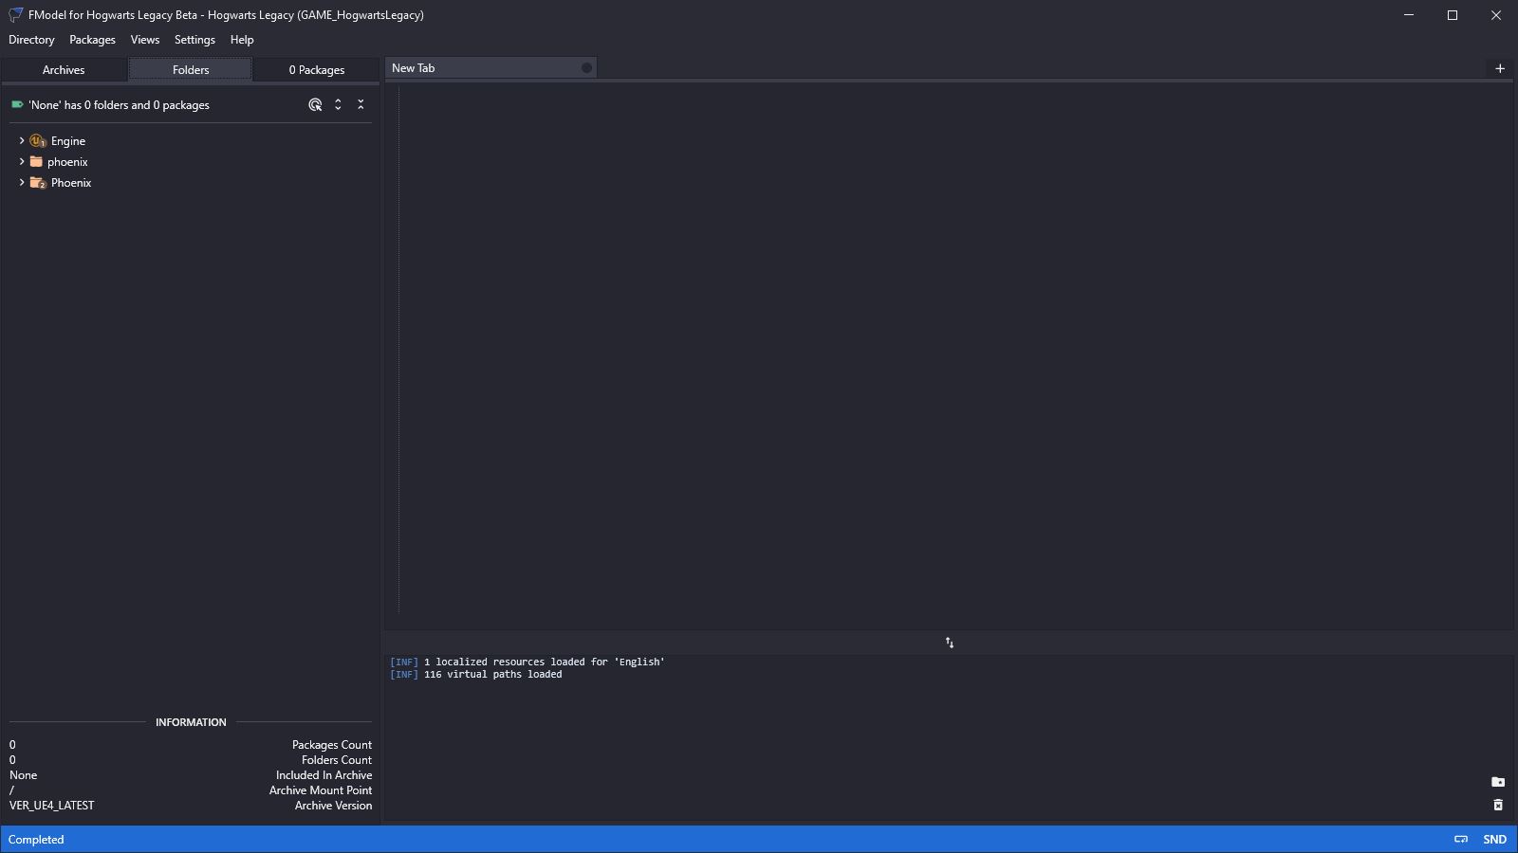The height and width of the screenshot is (853, 1518).
Task: Click the collapse-all arrows icon in folder header
Action: click(361, 105)
